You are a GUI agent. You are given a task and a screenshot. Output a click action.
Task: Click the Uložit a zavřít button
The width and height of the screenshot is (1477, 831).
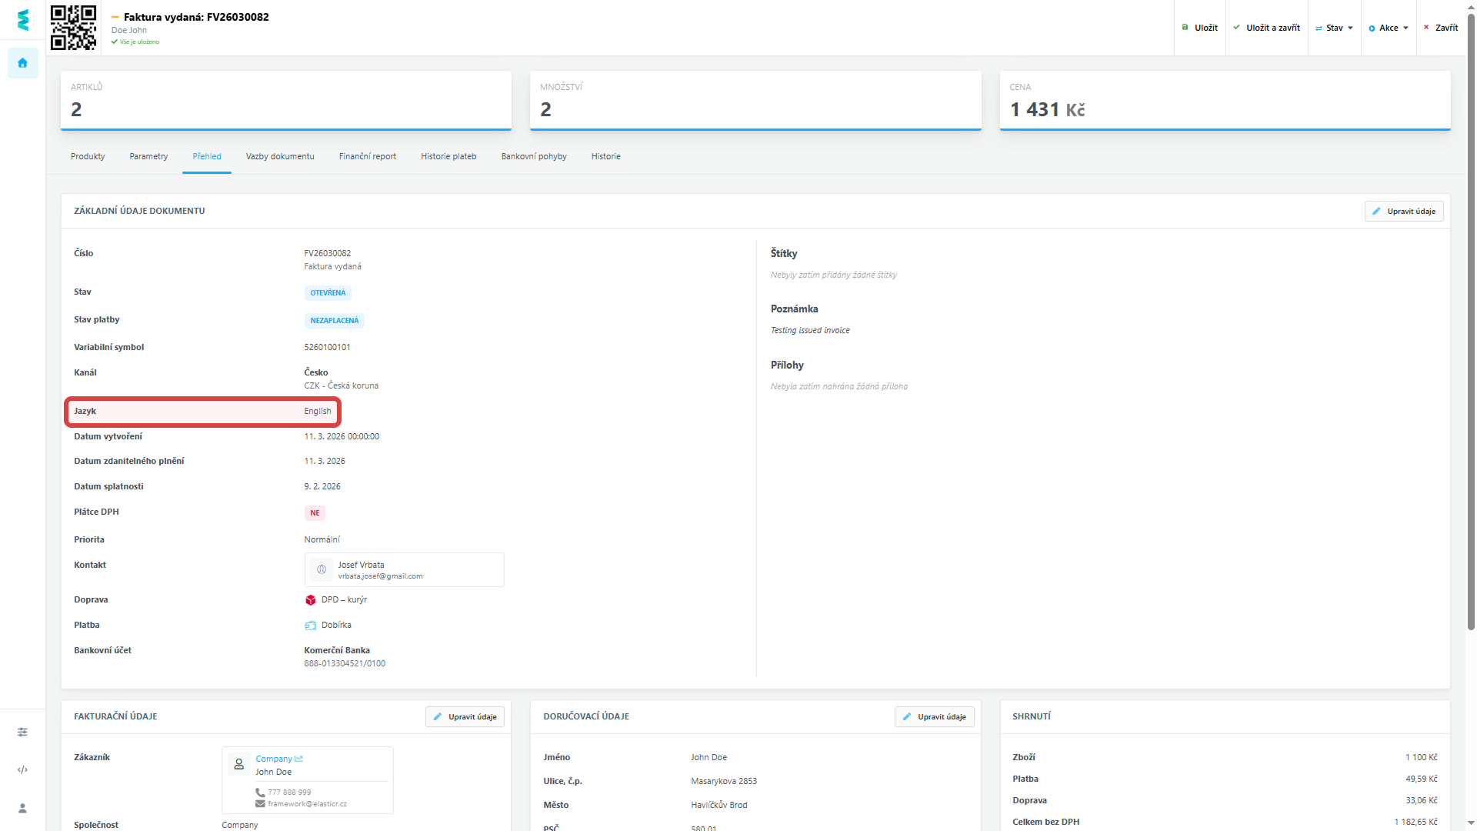tap(1266, 28)
